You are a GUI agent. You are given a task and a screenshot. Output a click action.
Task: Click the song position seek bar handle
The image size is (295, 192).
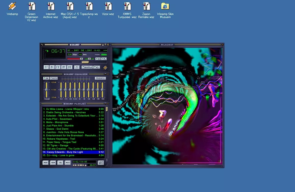(x=85, y=62)
